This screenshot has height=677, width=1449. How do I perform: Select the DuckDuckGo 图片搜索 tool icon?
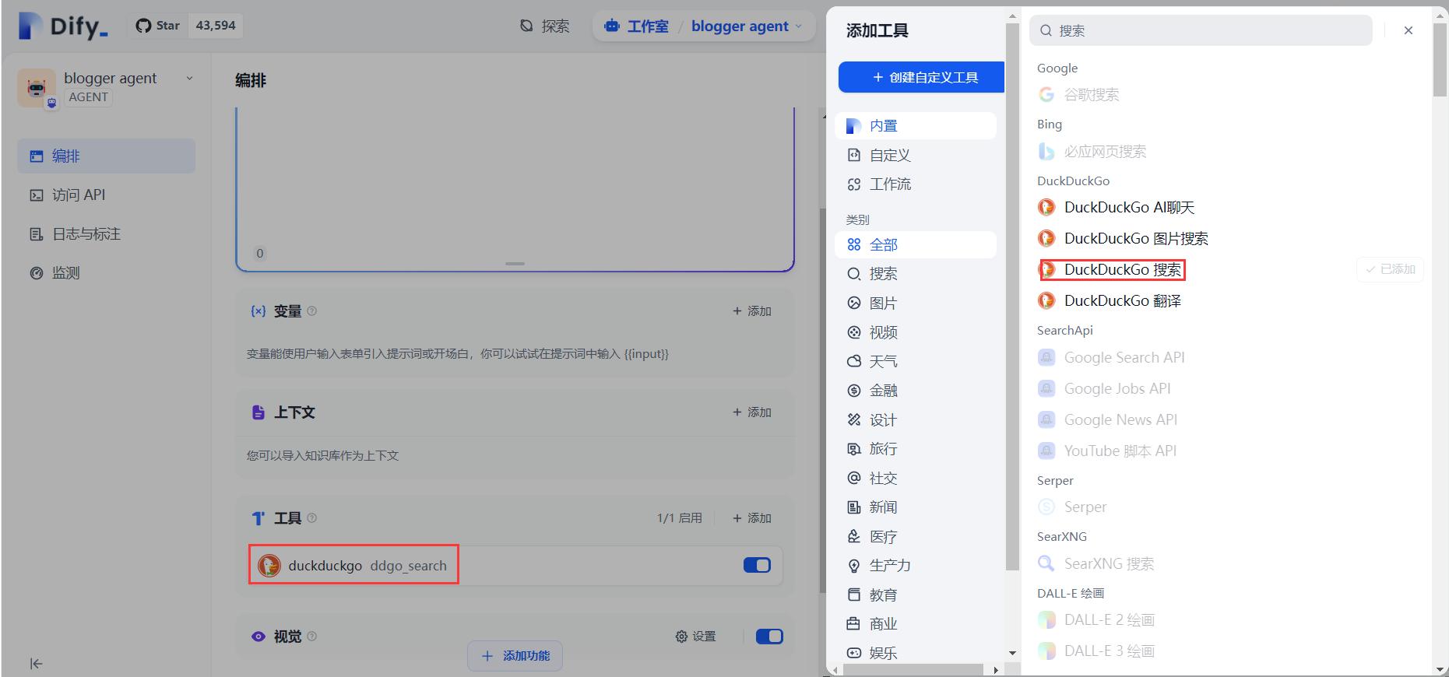click(x=1046, y=239)
